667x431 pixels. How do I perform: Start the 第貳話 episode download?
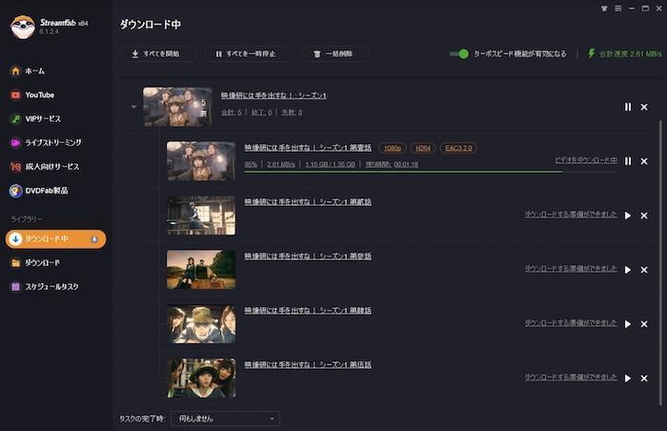(x=628, y=215)
